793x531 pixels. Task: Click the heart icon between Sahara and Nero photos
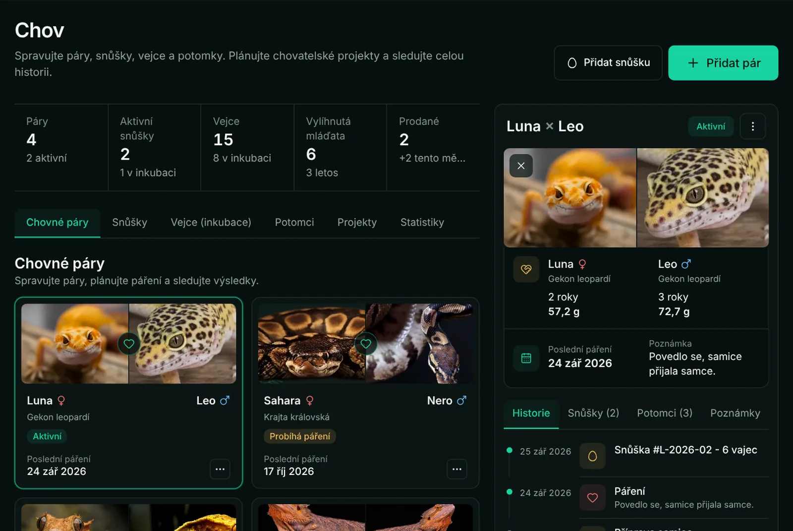[366, 344]
